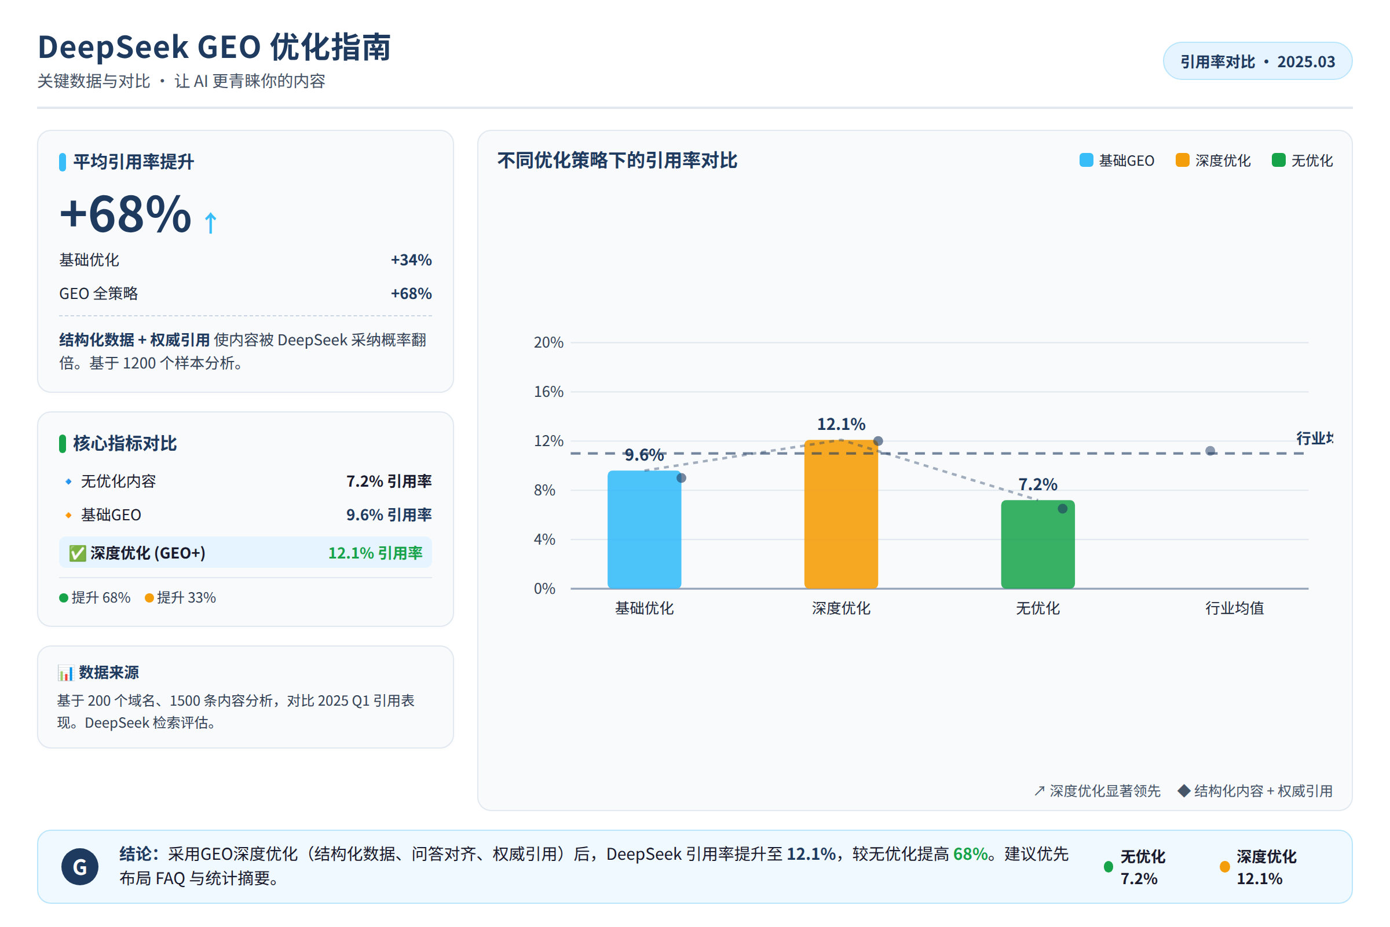Click the orange 深度优化 legend swatch

(1183, 160)
